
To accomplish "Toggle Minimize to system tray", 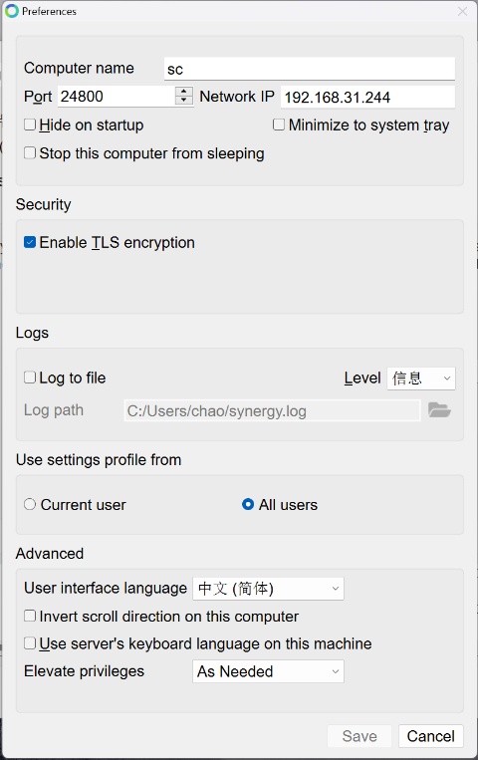I will [x=279, y=125].
